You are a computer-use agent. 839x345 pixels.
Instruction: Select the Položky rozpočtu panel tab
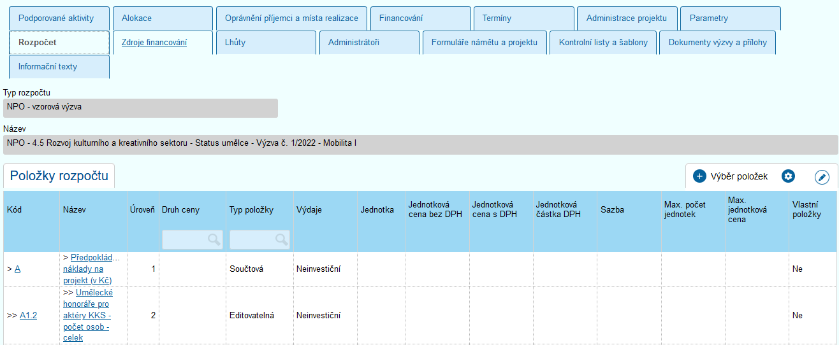coord(59,176)
